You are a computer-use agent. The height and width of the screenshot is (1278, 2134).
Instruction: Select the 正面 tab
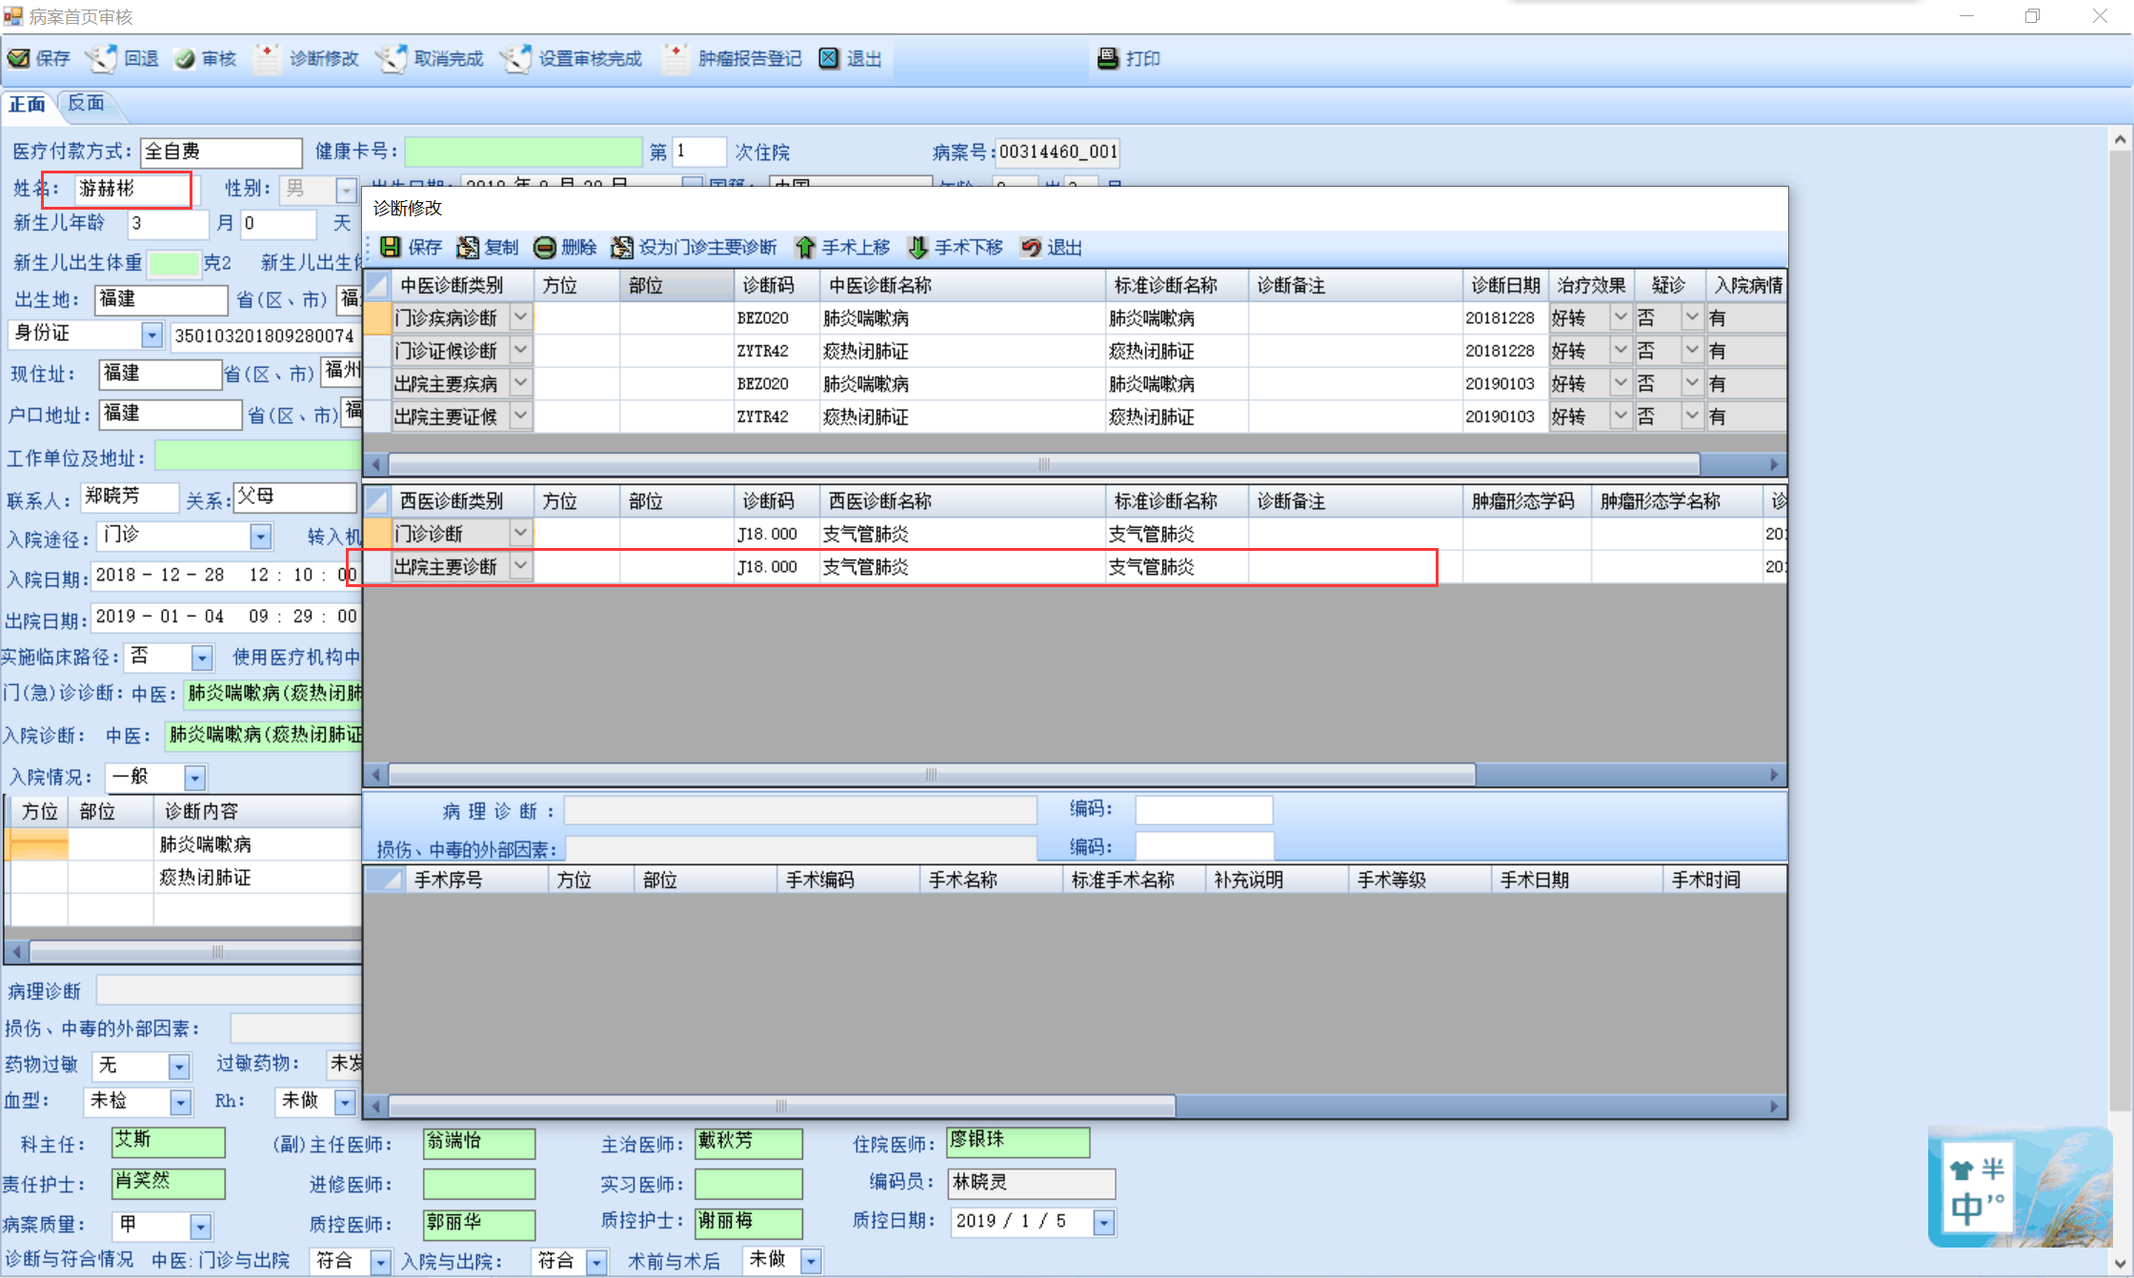click(27, 104)
